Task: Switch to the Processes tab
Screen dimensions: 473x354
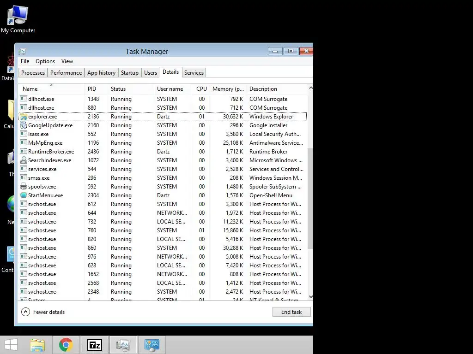Action: click(33, 72)
